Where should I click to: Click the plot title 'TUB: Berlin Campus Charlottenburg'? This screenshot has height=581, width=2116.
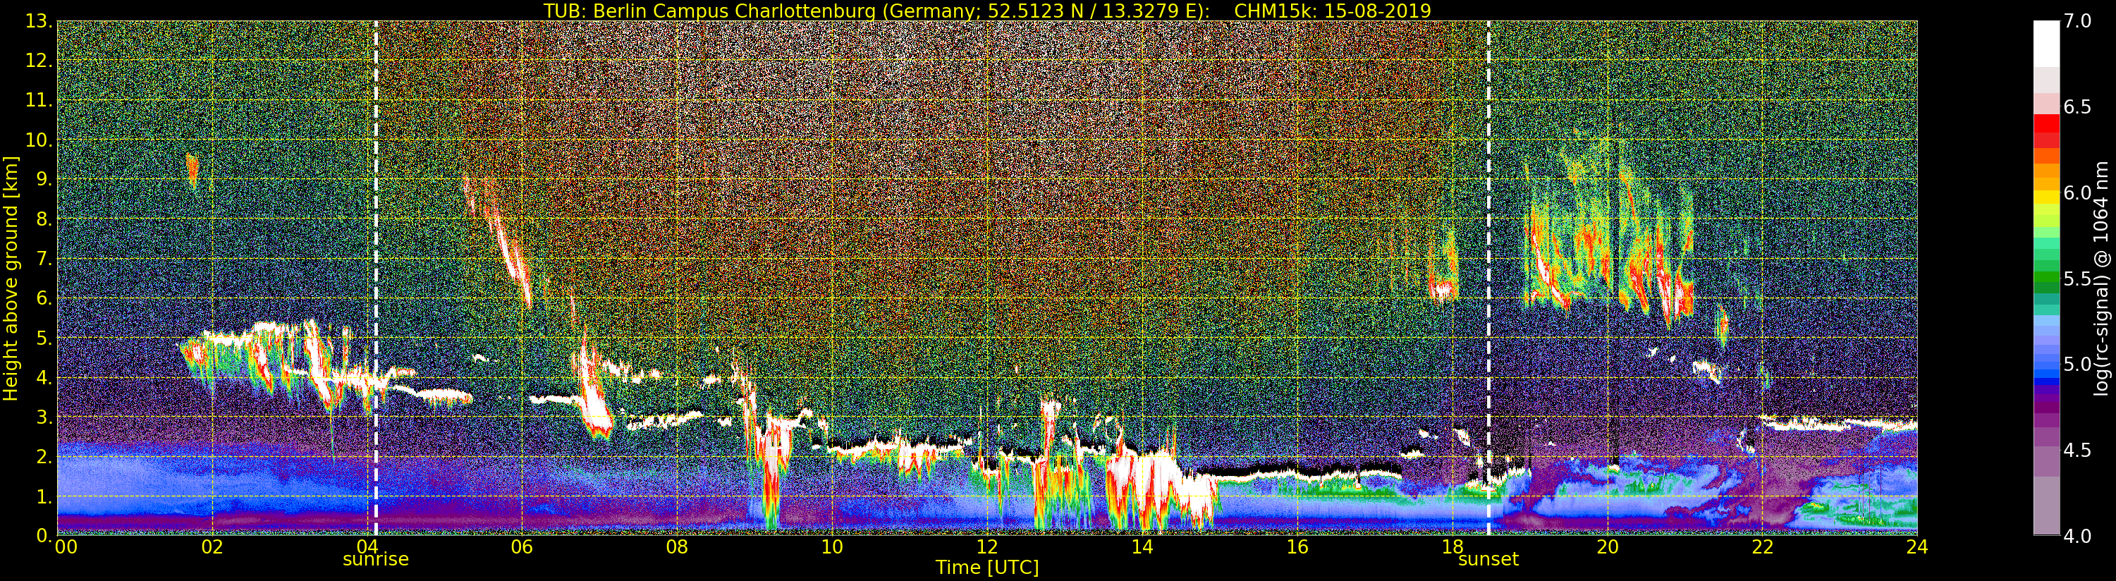tap(709, 11)
